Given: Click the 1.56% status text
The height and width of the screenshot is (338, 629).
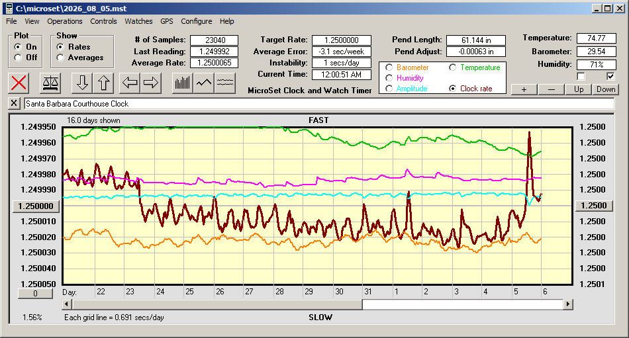Looking at the screenshot, I should coord(32,317).
